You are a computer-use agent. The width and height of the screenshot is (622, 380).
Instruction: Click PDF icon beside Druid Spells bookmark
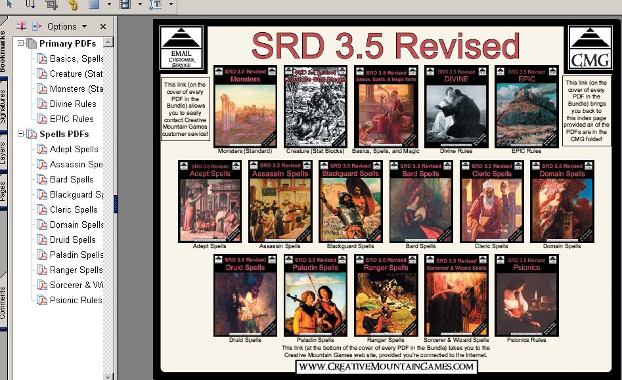41,240
